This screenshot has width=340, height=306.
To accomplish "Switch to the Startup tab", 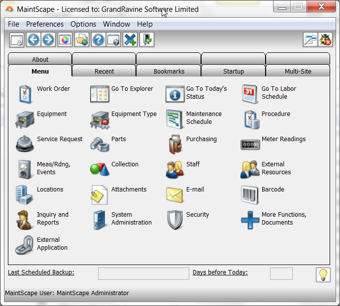I will point(233,71).
